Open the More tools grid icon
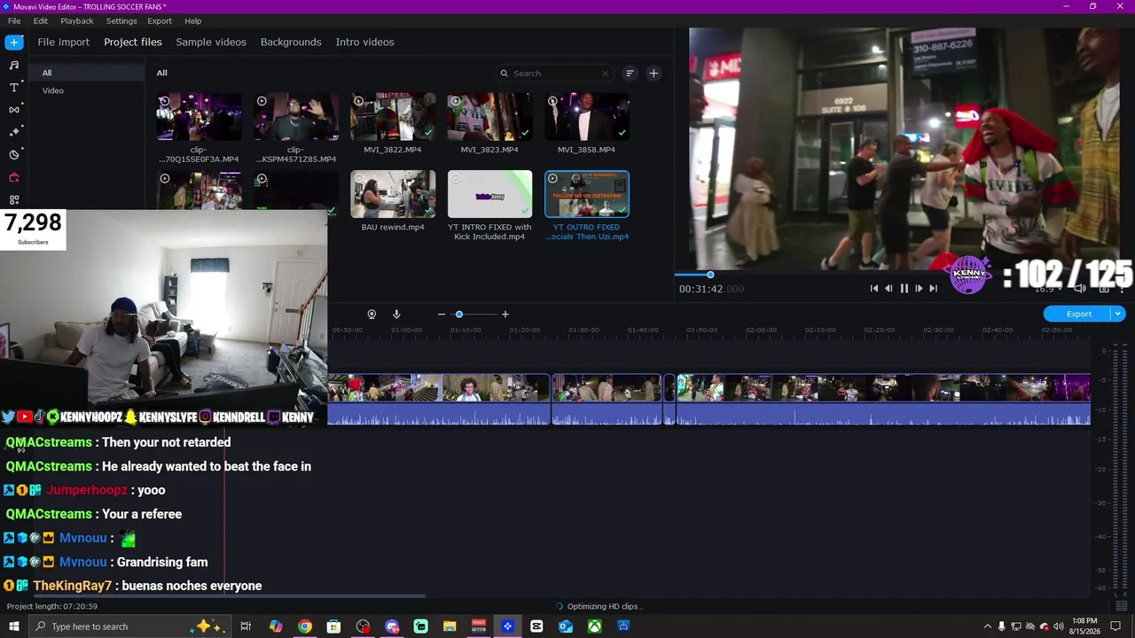Image resolution: width=1135 pixels, height=638 pixels. 13,200
